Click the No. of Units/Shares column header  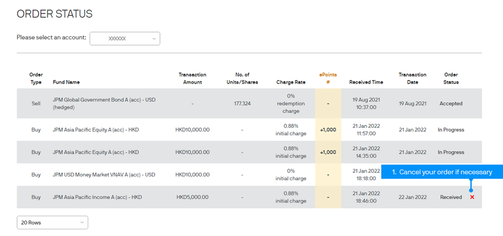242,78
